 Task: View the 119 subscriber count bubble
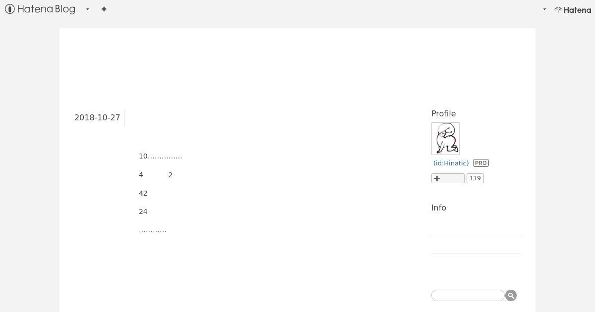pyautogui.click(x=475, y=178)
